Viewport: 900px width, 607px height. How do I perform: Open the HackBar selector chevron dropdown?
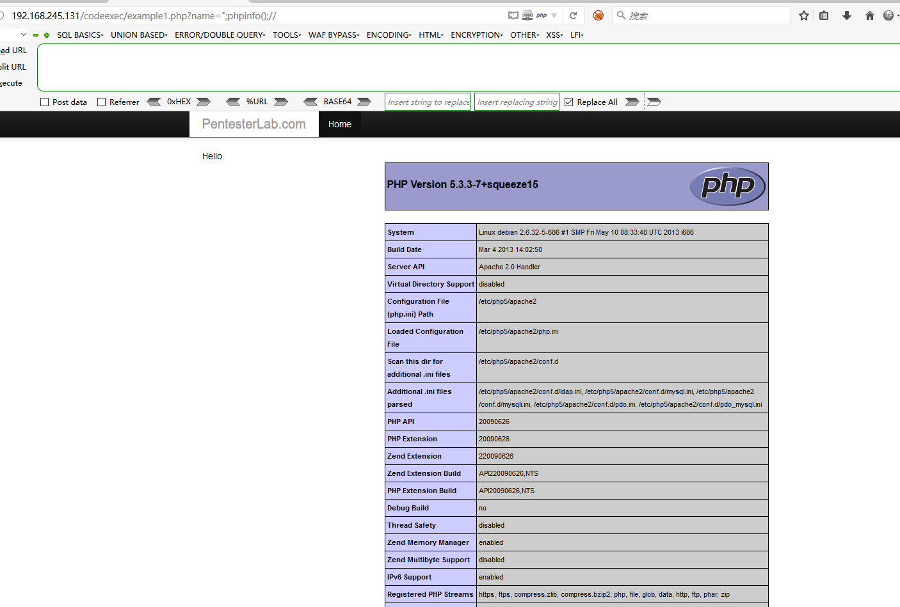pyautogui.click(x=24, y=35)
